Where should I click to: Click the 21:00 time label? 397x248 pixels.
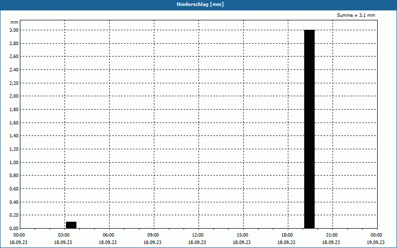point(331,235)
